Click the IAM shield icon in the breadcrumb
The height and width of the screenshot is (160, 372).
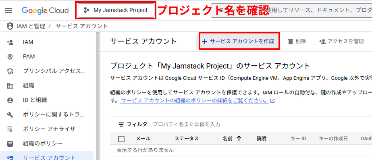tap(10, 26)
